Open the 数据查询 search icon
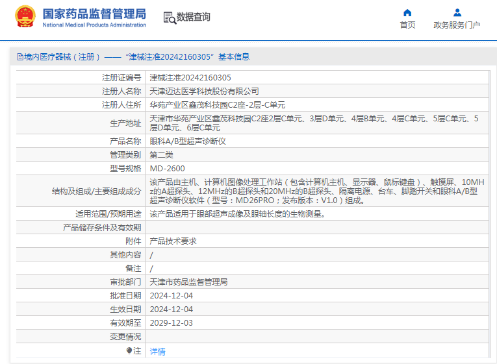Screen dimensions: 497x364 point(170,18)
